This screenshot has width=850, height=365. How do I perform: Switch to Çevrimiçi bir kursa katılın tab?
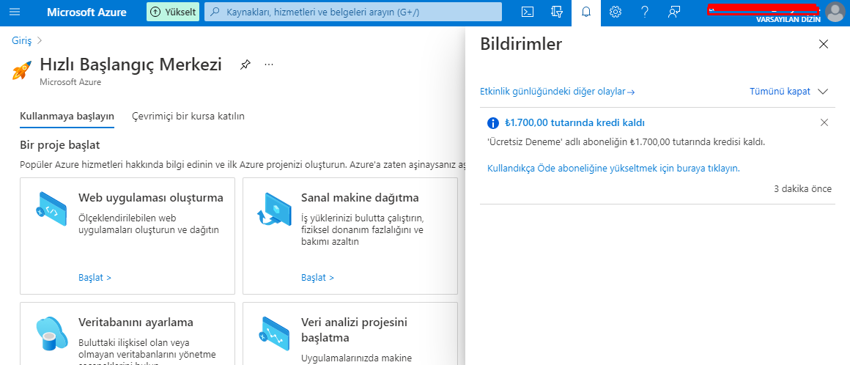pos(188,117)
